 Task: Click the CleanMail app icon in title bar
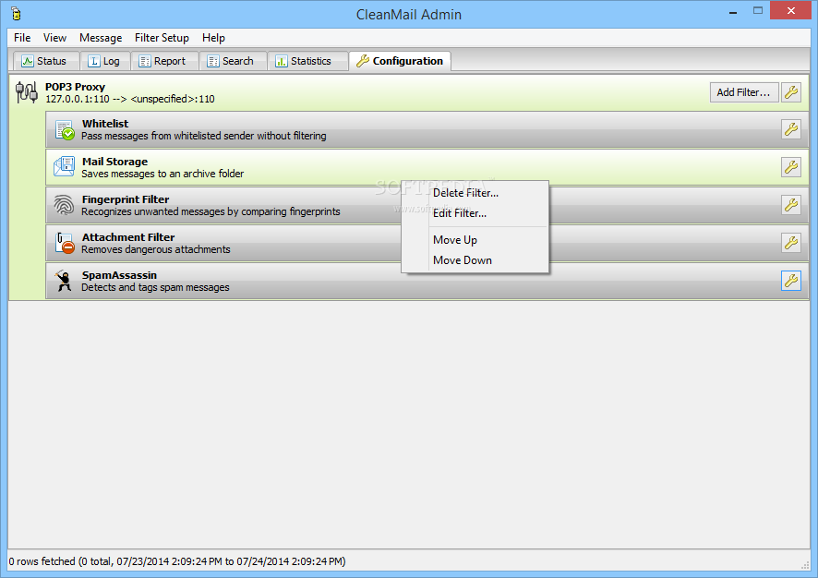coord(17,14)
